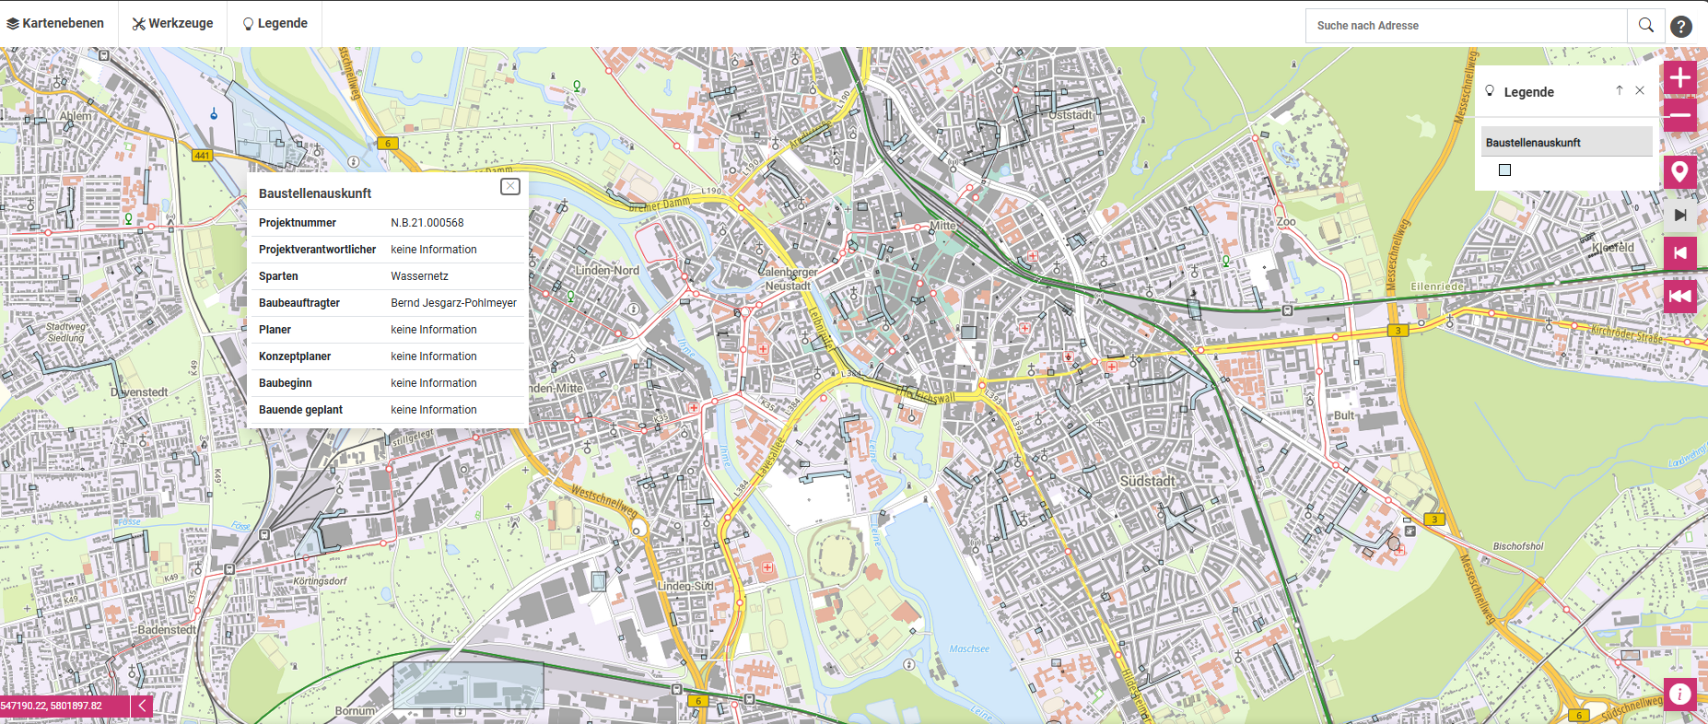Click the coordinates readout 547190.22, 5801897.82
Image resolution: width=1708 pixels, height=724 pixels.
[52, 706]
